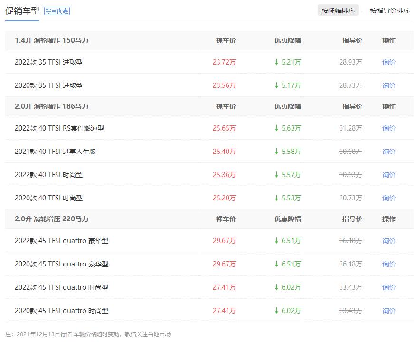Select model name 2022款 40 TFSI RS套件燃速型
Viewport: 418px width, 342px height.
point(59,128)
